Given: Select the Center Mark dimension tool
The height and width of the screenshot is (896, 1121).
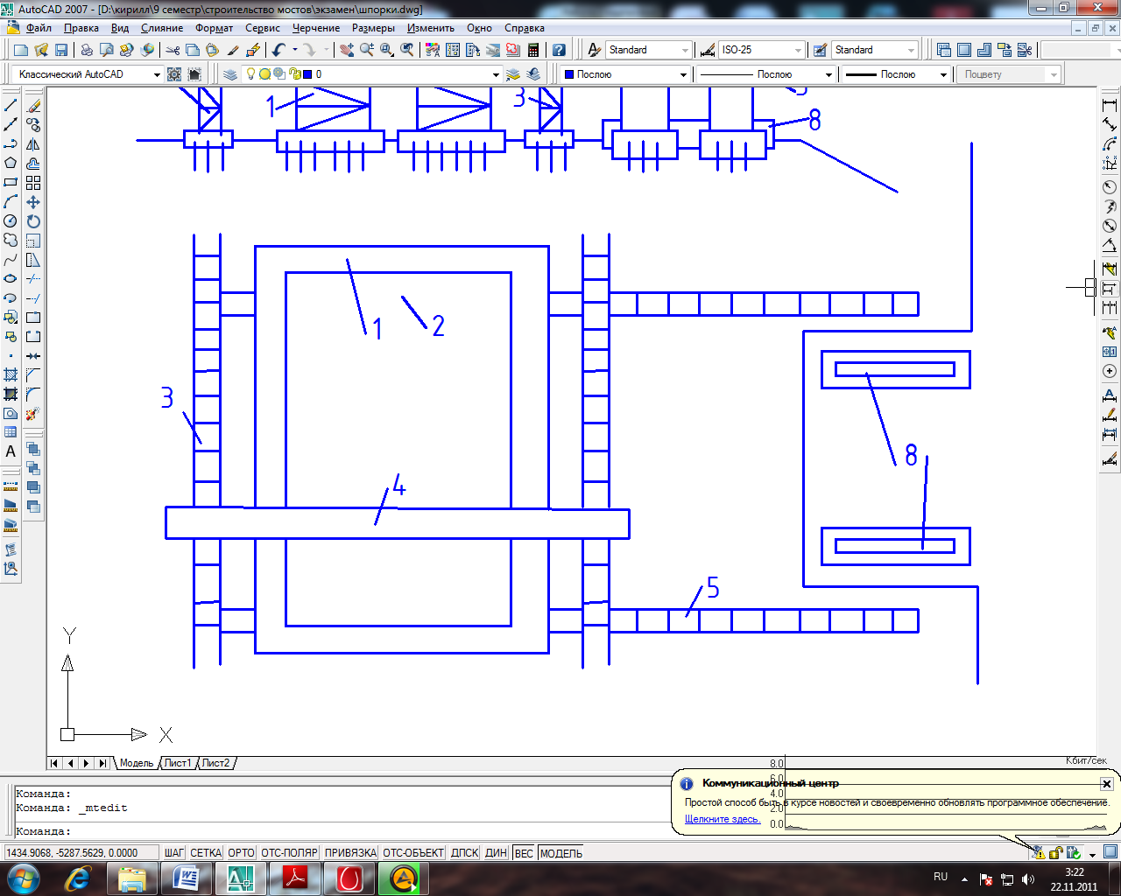Looking at the screenshot, I should pyautogui.click(x=1110, y=371).
